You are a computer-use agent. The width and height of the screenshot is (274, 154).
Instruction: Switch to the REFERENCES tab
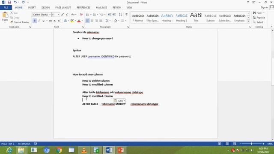(x=83, y=8)
